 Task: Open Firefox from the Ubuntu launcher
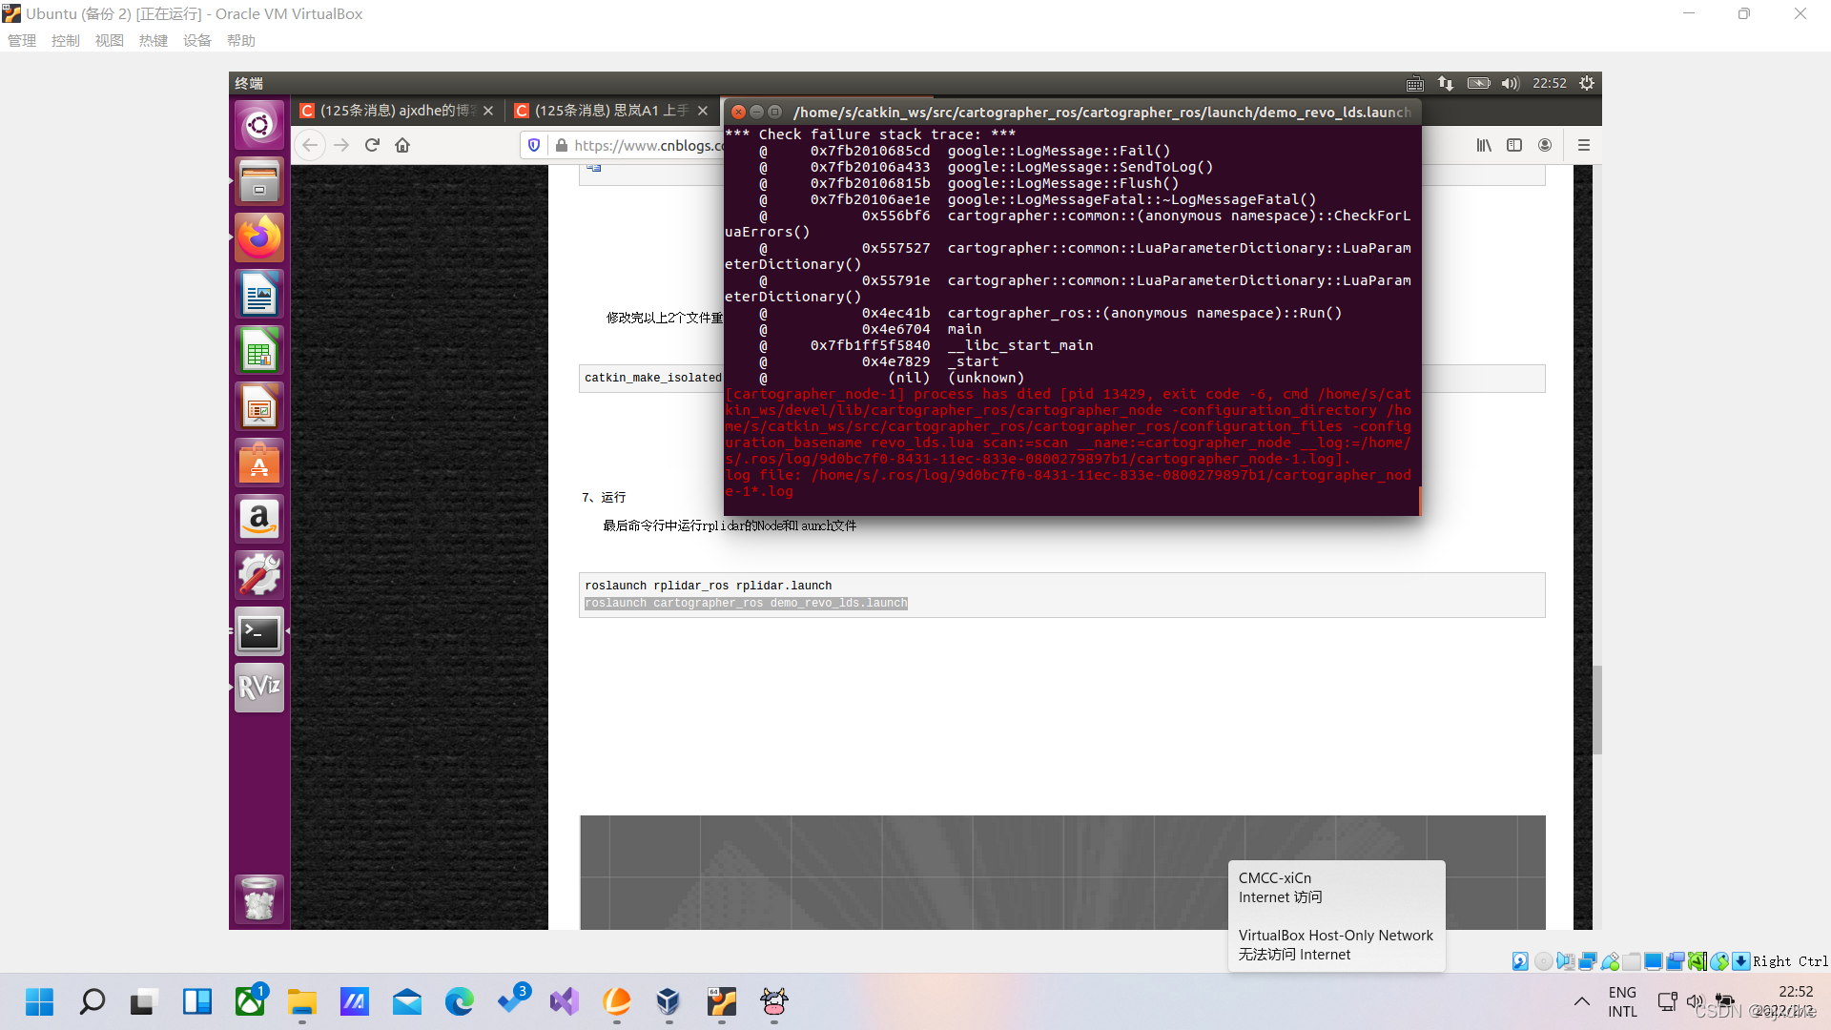pos(258,237)
